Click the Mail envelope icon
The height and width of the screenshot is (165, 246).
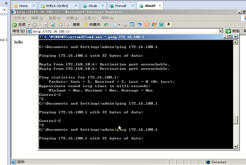click(x=115, y=24)
